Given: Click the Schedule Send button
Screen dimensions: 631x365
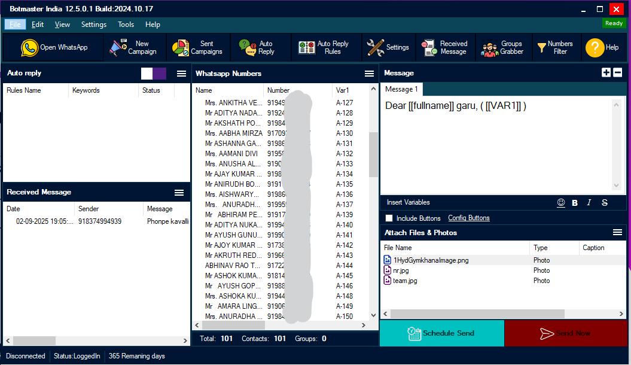Looking at the screenshot, I should [x=442, y=333].
